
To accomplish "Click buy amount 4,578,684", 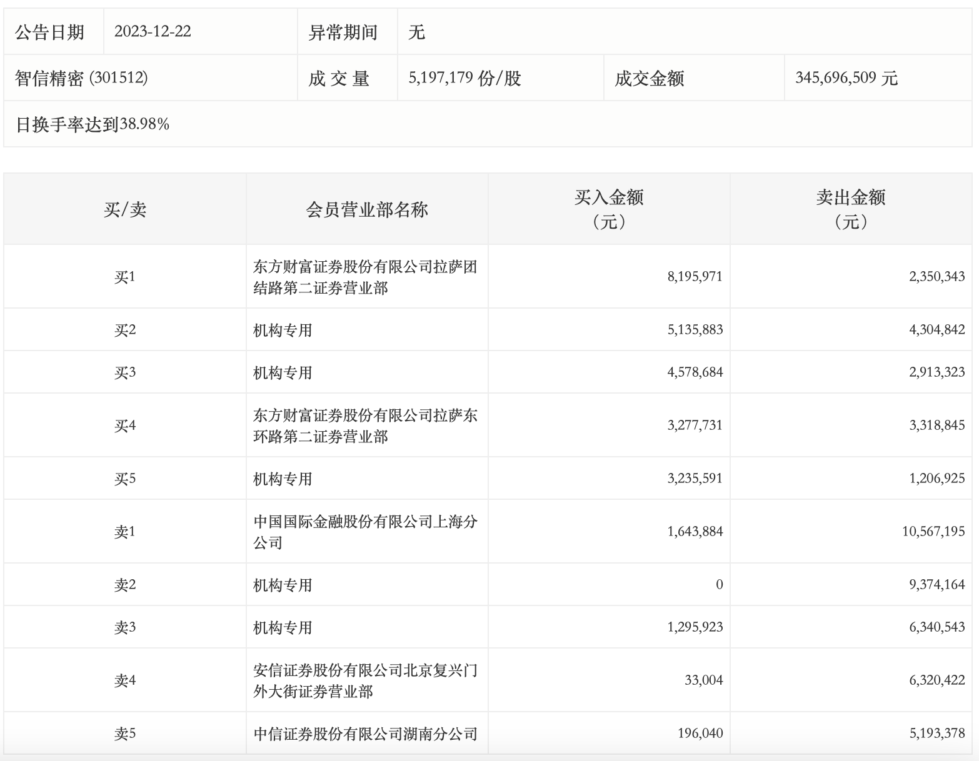I will [x=695, y=372].
